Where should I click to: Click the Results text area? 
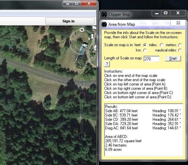tap(144, 130)
